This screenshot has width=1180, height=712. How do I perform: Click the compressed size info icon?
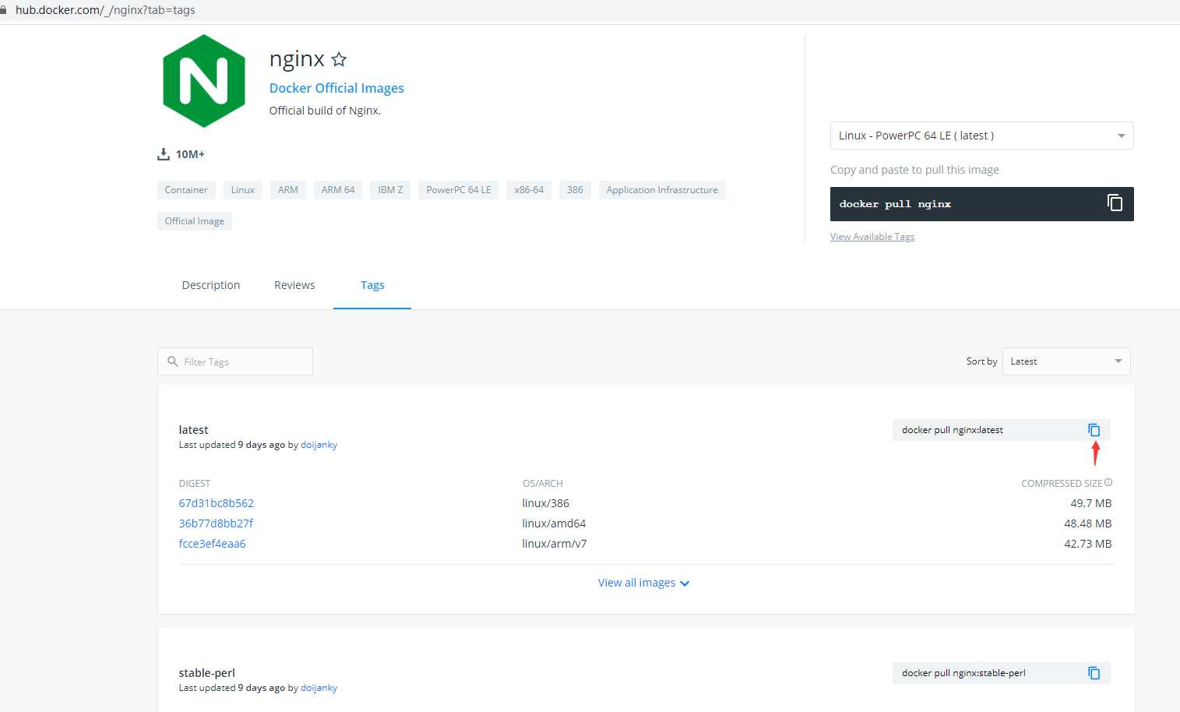(1108, 483)
